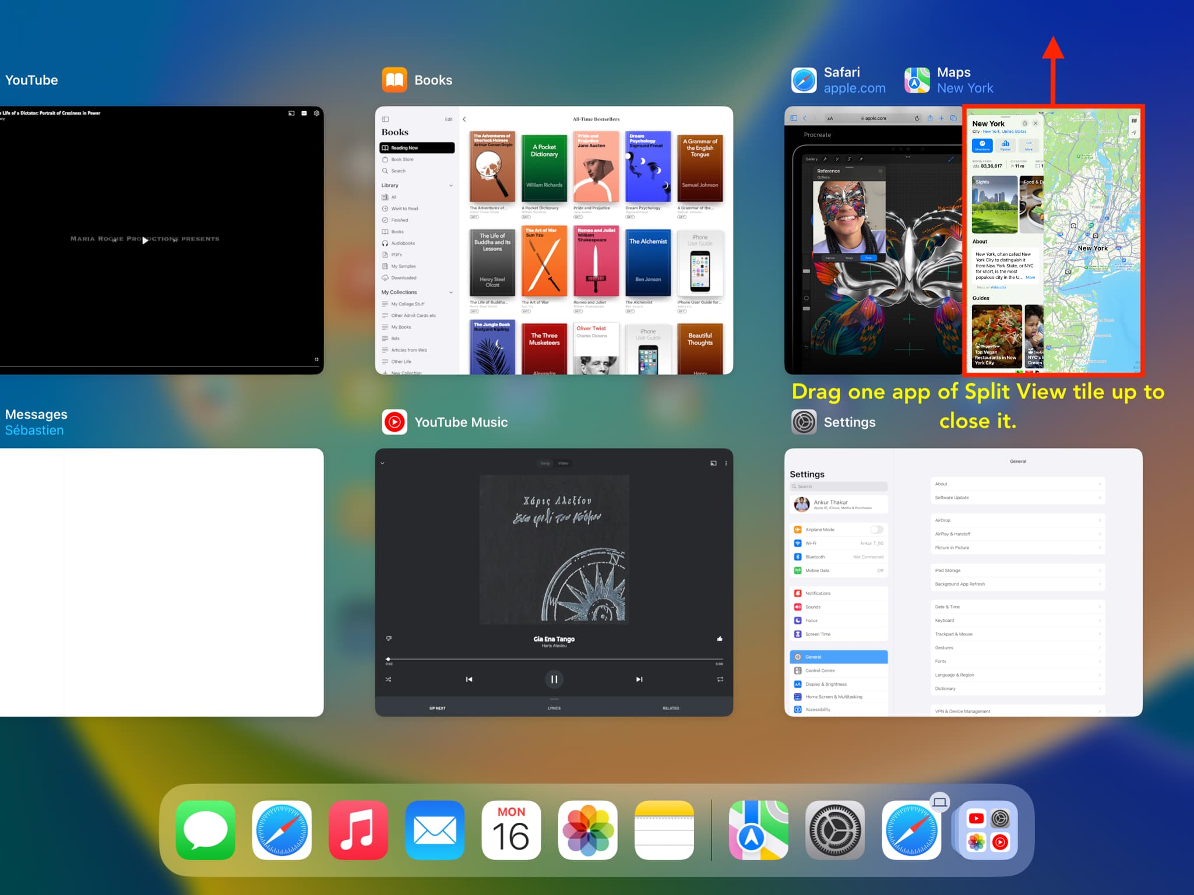This screenshot has height=895, width=1194.
Task: Open Messages from the dock
Action: (206, 830)
